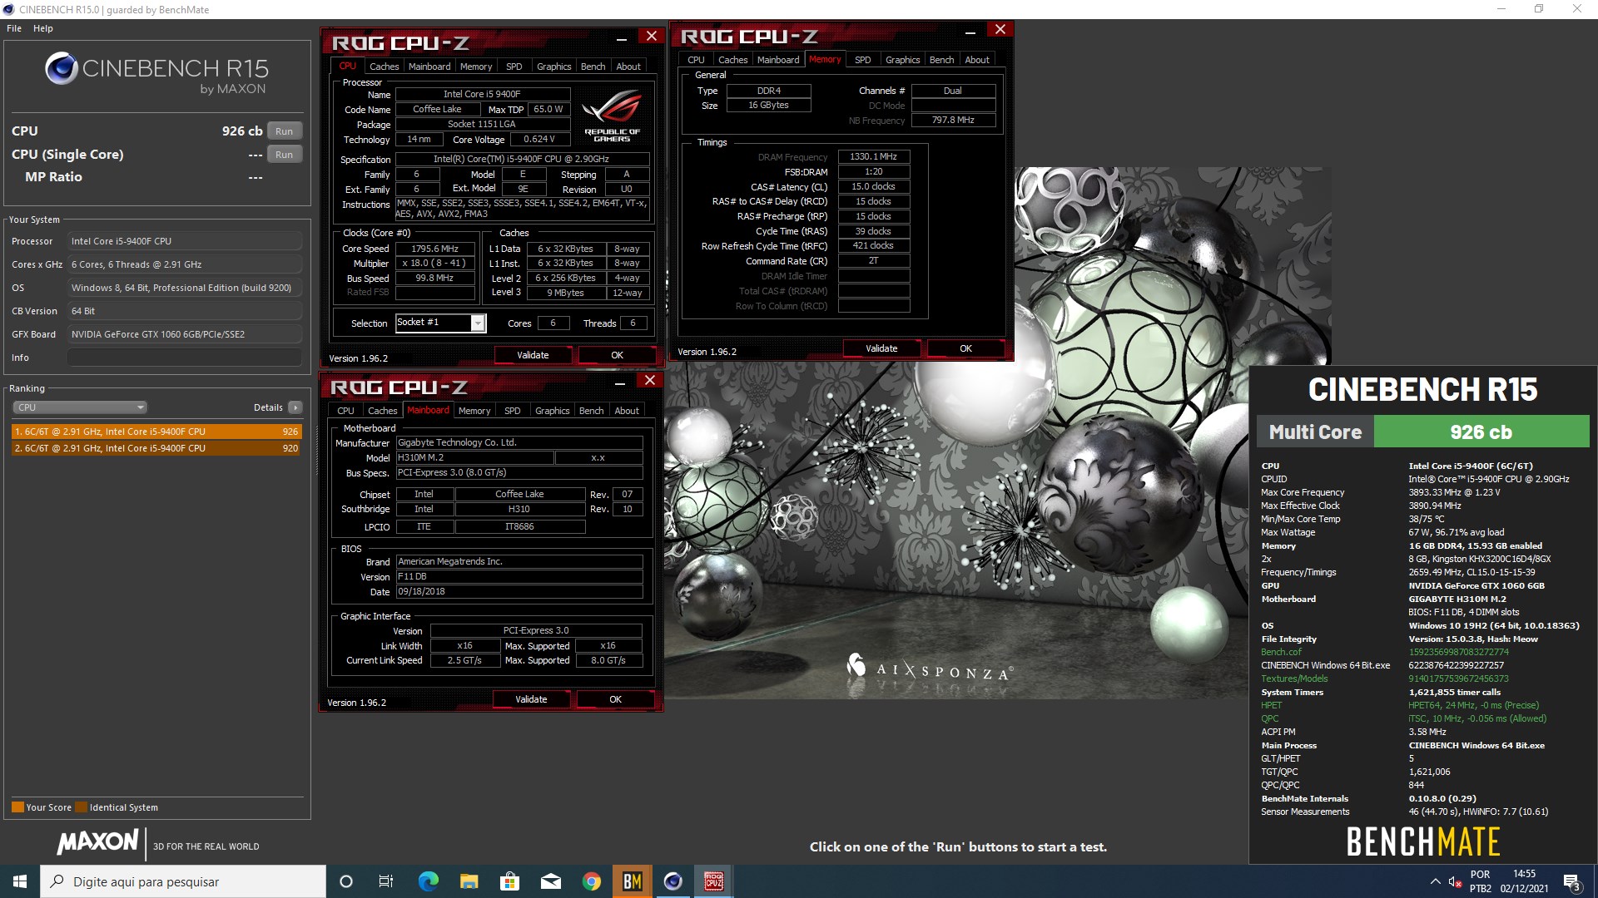This screenshot has width=1598, height=898.
Task: Run the CPU multi-core benchmark
Action: 284,131
